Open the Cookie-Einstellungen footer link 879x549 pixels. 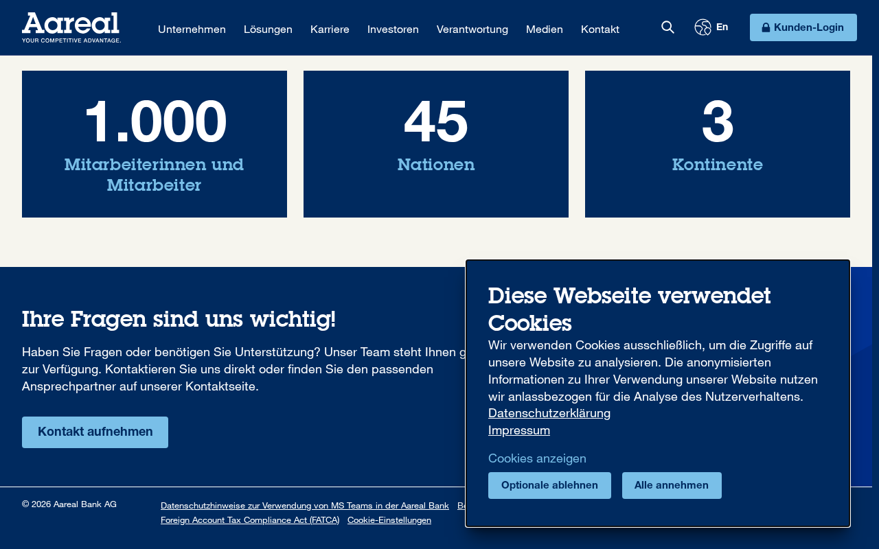(389, 520)
